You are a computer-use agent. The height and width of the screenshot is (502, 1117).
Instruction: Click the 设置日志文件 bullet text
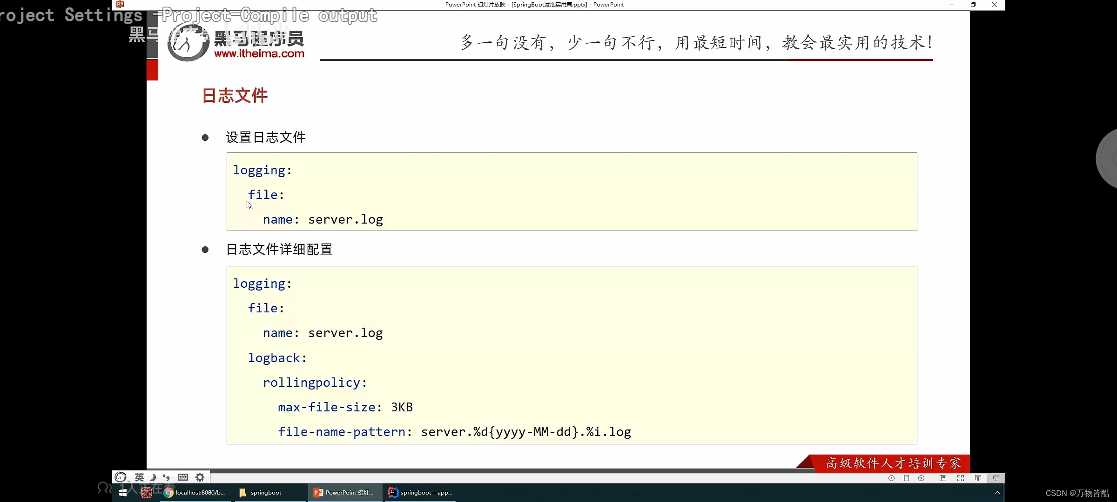[266, 137]
